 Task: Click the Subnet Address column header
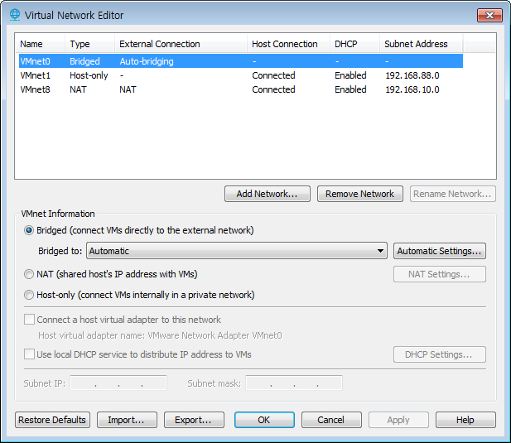click(x=422, y=44)
